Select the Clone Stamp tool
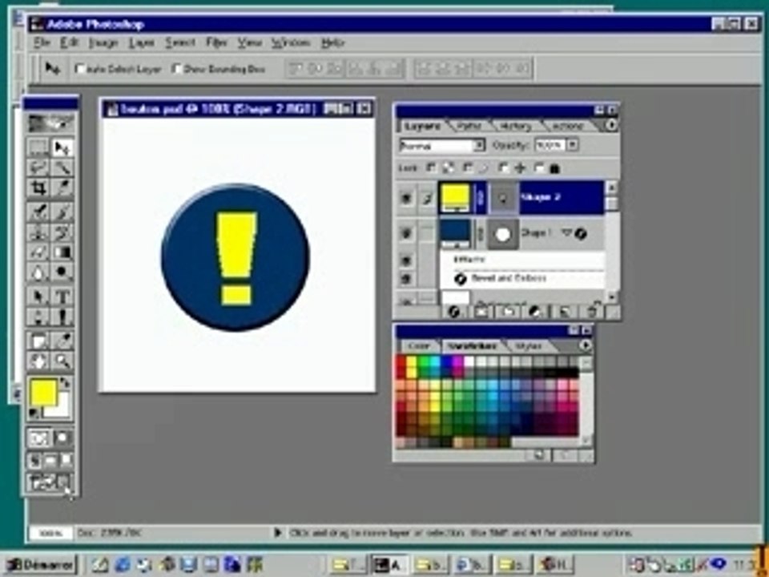This screenshot has width=769, height=577. pyautogui.click(x=38, y=232)
